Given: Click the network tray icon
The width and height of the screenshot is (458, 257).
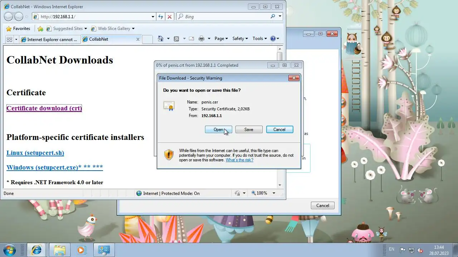Looking at the screenshot, I should click(x=411, y=250).
